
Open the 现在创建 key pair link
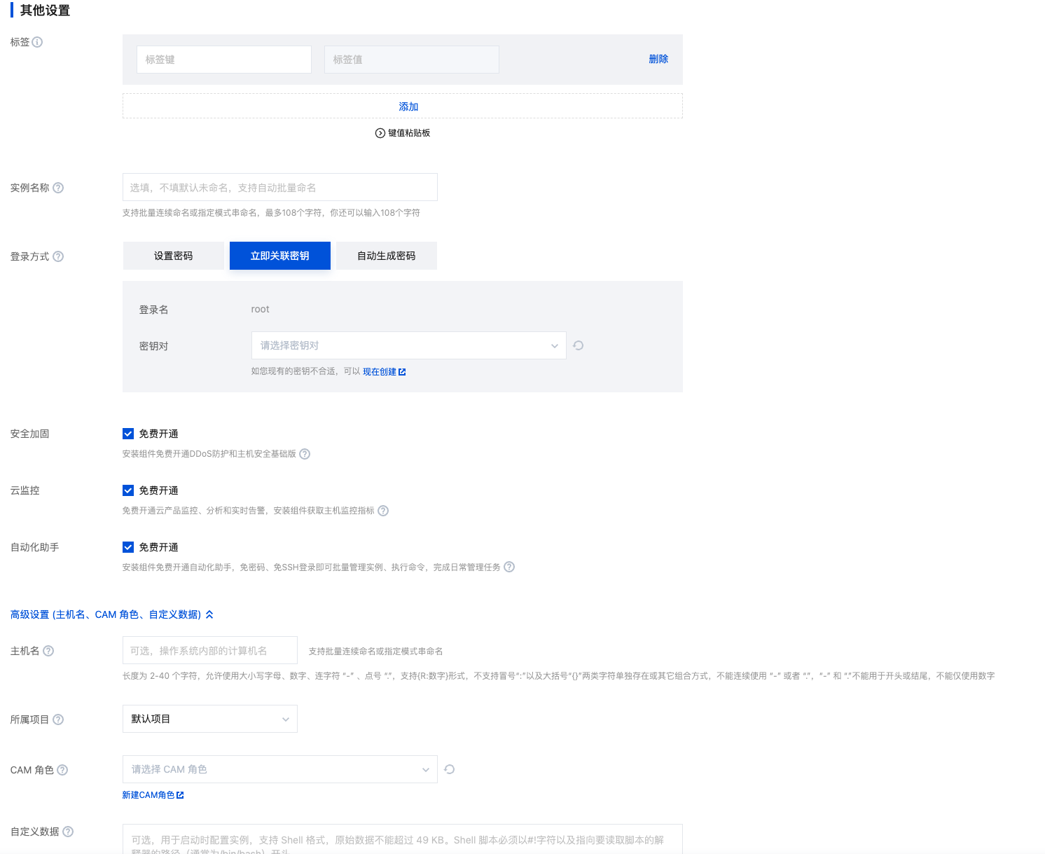click(x=384, y=372)
